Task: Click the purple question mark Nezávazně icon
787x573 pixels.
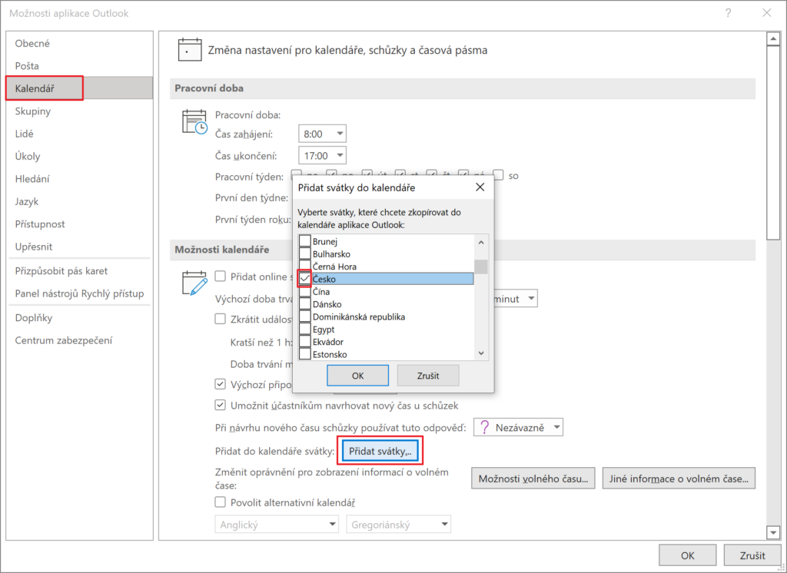Action: click(x=484, y=427)
